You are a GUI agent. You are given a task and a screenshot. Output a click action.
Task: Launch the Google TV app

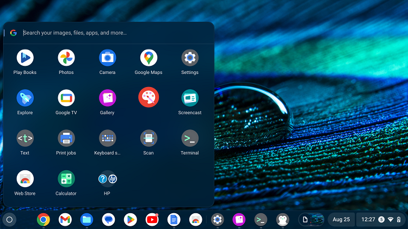tap(66, 98)
